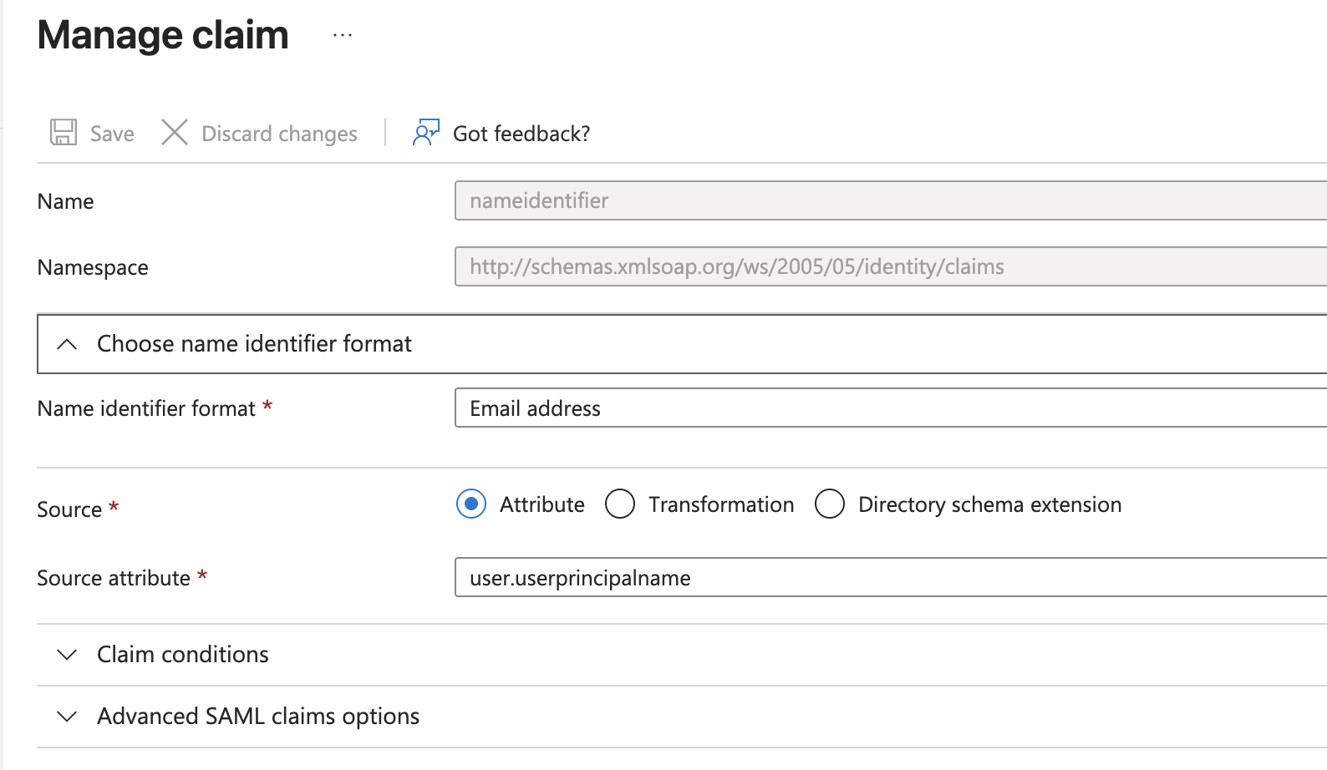Click the up chevron beside Choose name identifier format
Screen dimensions: 1327x770
(67, 344)
